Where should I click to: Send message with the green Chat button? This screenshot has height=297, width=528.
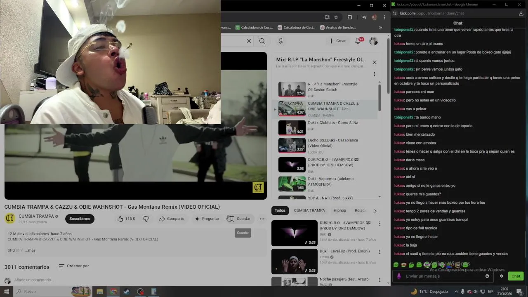tap(516, 276)
